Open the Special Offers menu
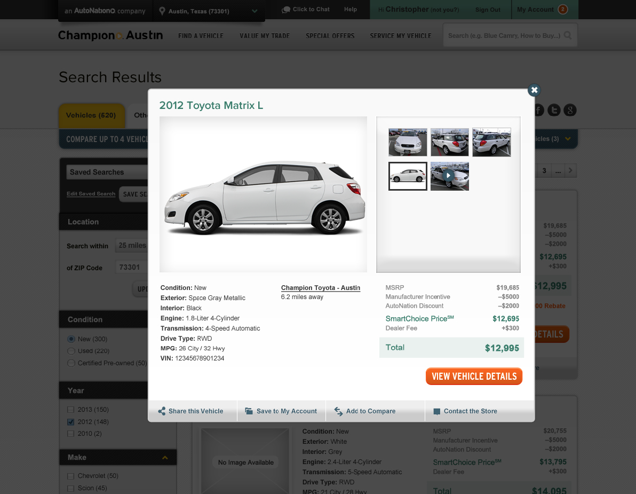This screenshot has width=636, height=494. coord(330,36)
